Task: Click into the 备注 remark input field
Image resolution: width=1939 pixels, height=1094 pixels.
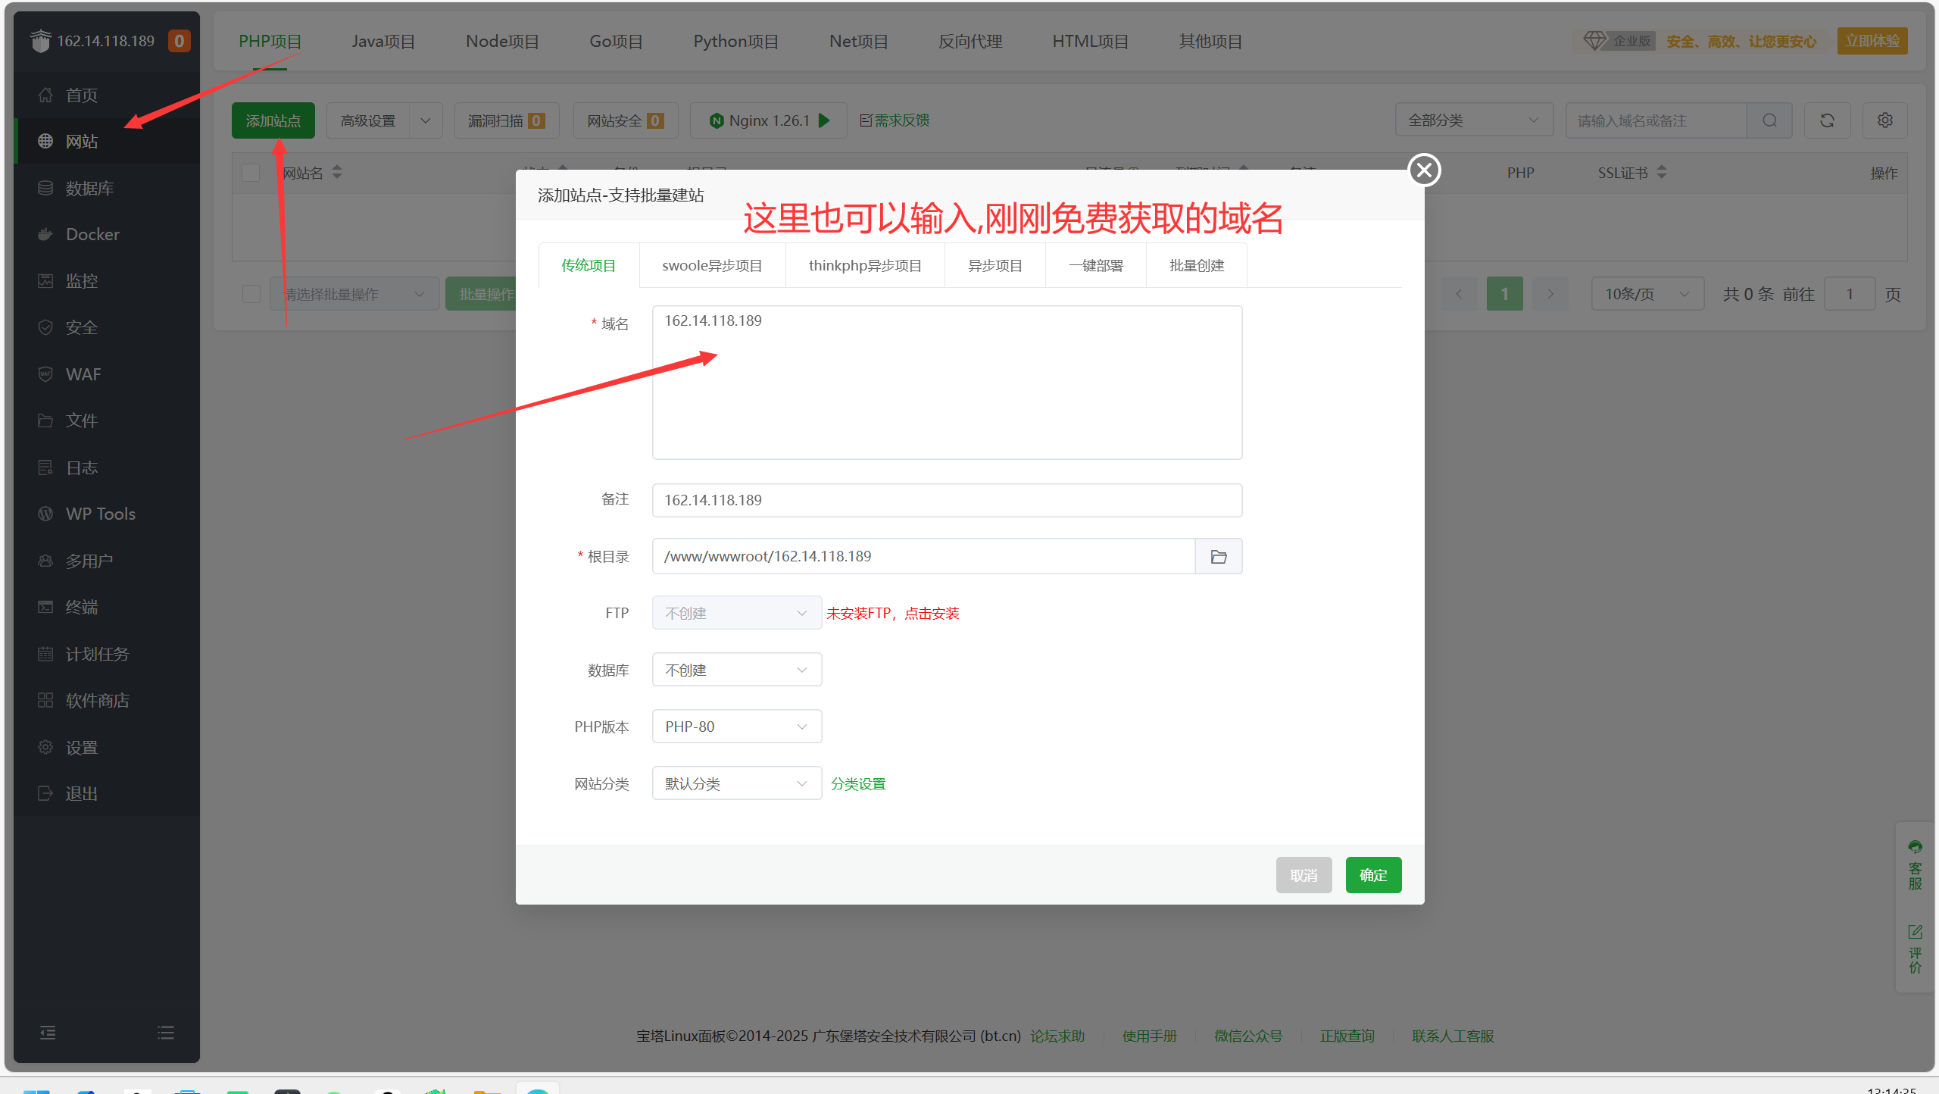Action: click(x=946, y=500)
